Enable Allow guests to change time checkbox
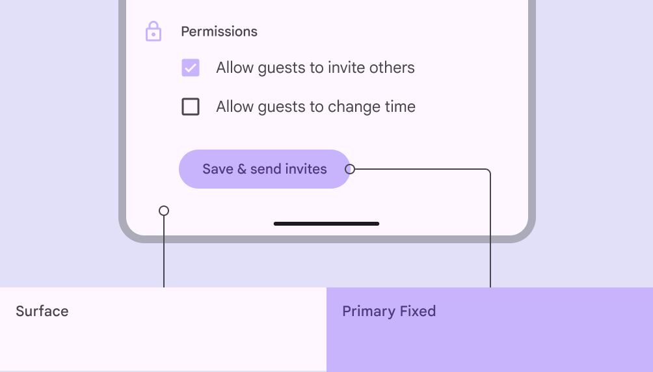 (191, 107)
